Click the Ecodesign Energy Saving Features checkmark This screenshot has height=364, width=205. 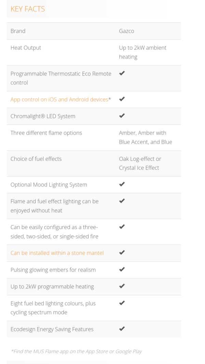[x=122, y=328]
